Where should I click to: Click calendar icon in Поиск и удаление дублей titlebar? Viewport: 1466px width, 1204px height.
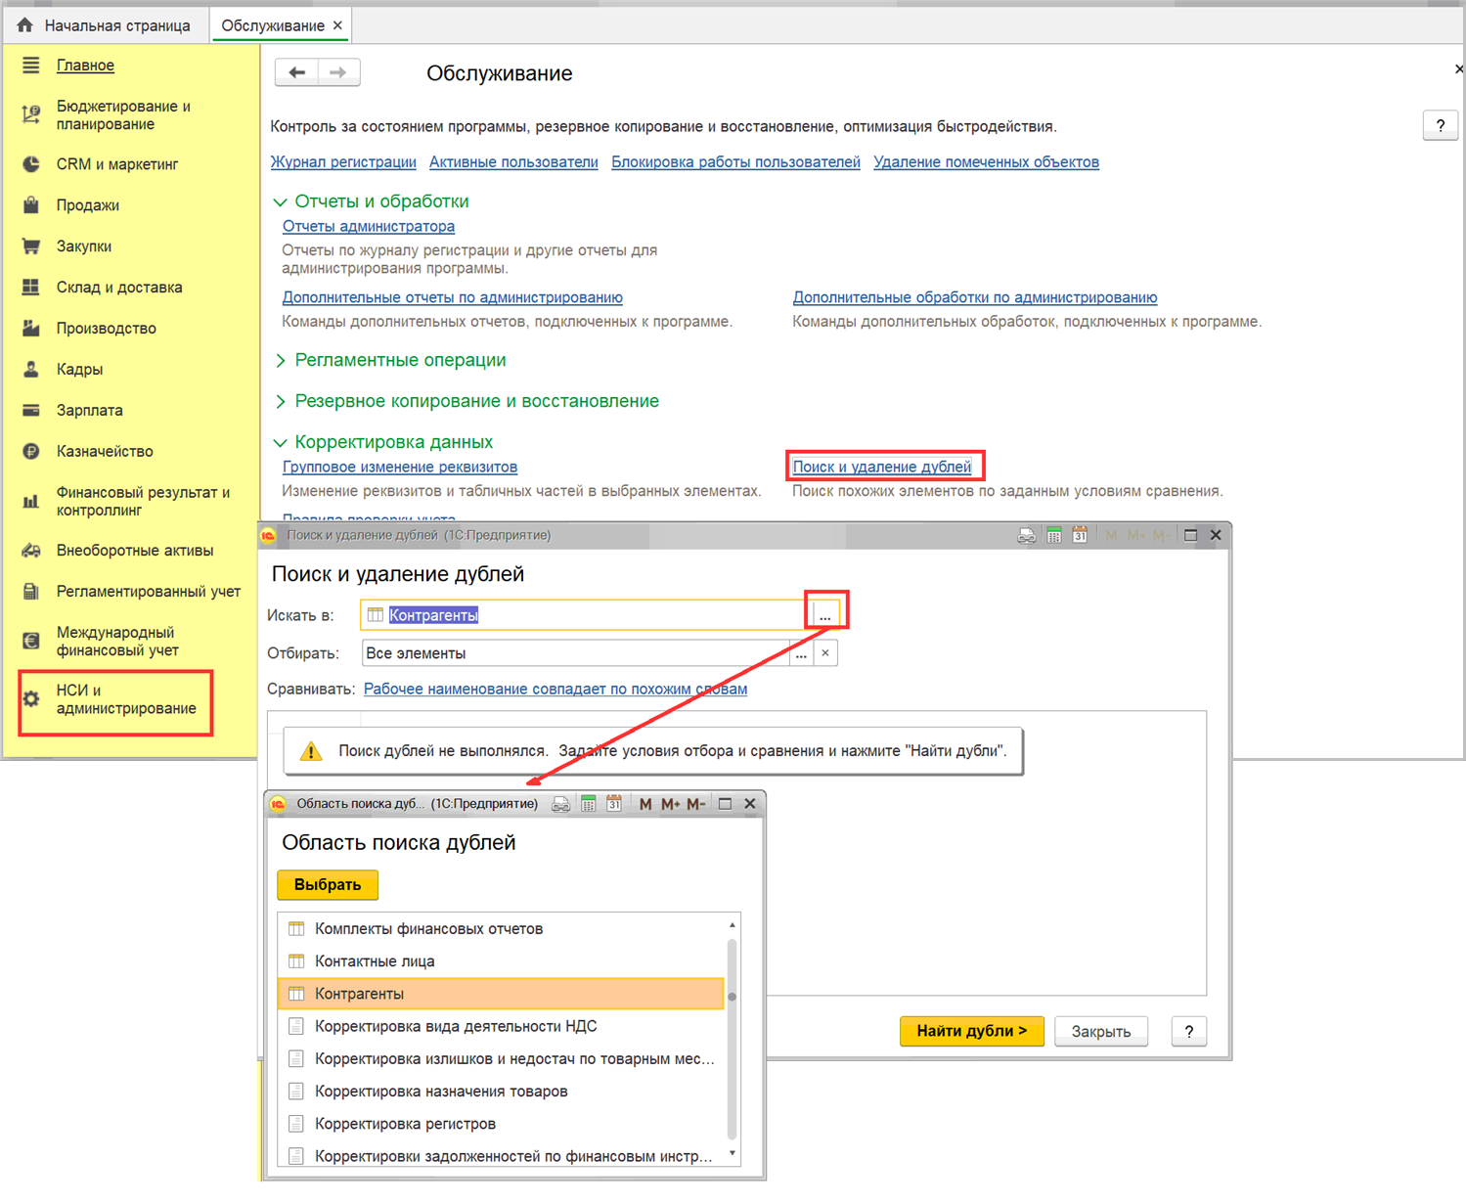pyautogui.click(x=1080, y=535)
